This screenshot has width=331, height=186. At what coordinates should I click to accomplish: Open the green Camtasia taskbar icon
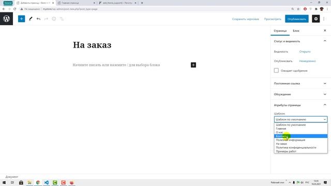click(55, 182)
